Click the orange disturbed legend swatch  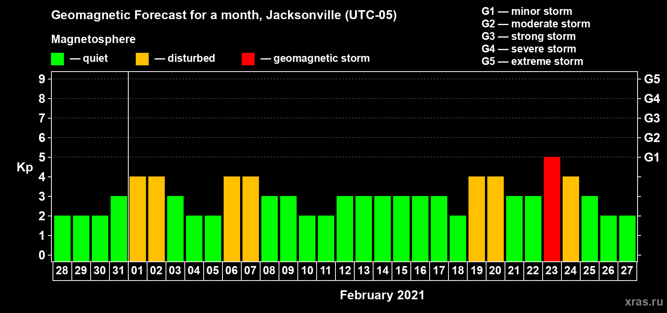[x=142, y=59]
